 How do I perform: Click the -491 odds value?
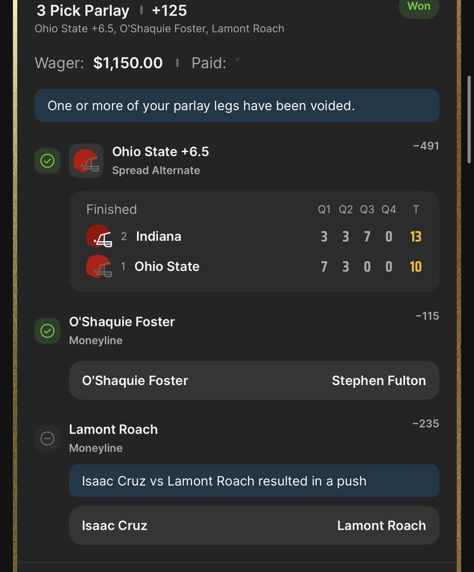click(x=426, y=146)
